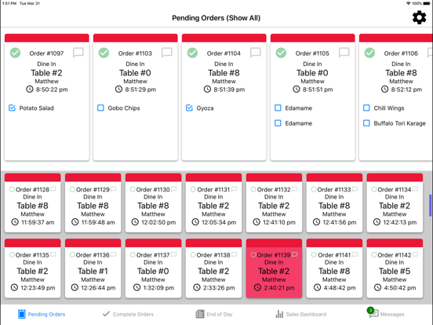
Task: Click Table #1 text in Order #1136
Action: [x=93, y=271]
